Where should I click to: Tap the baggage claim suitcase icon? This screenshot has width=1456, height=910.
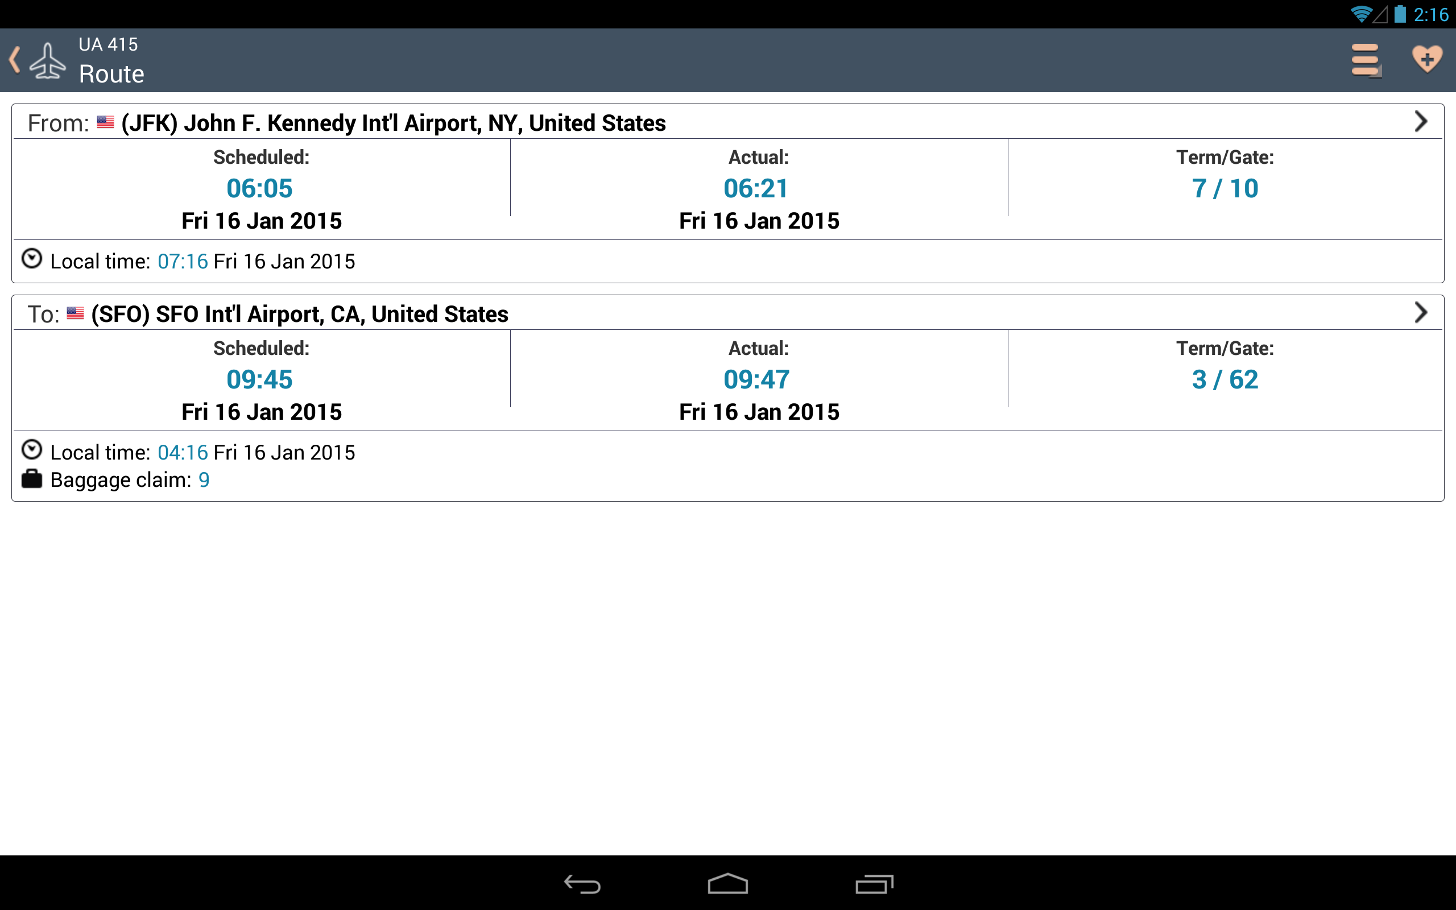(x=31, y=479)
